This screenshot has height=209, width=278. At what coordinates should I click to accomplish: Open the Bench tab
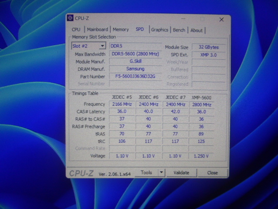pos(179,30)
